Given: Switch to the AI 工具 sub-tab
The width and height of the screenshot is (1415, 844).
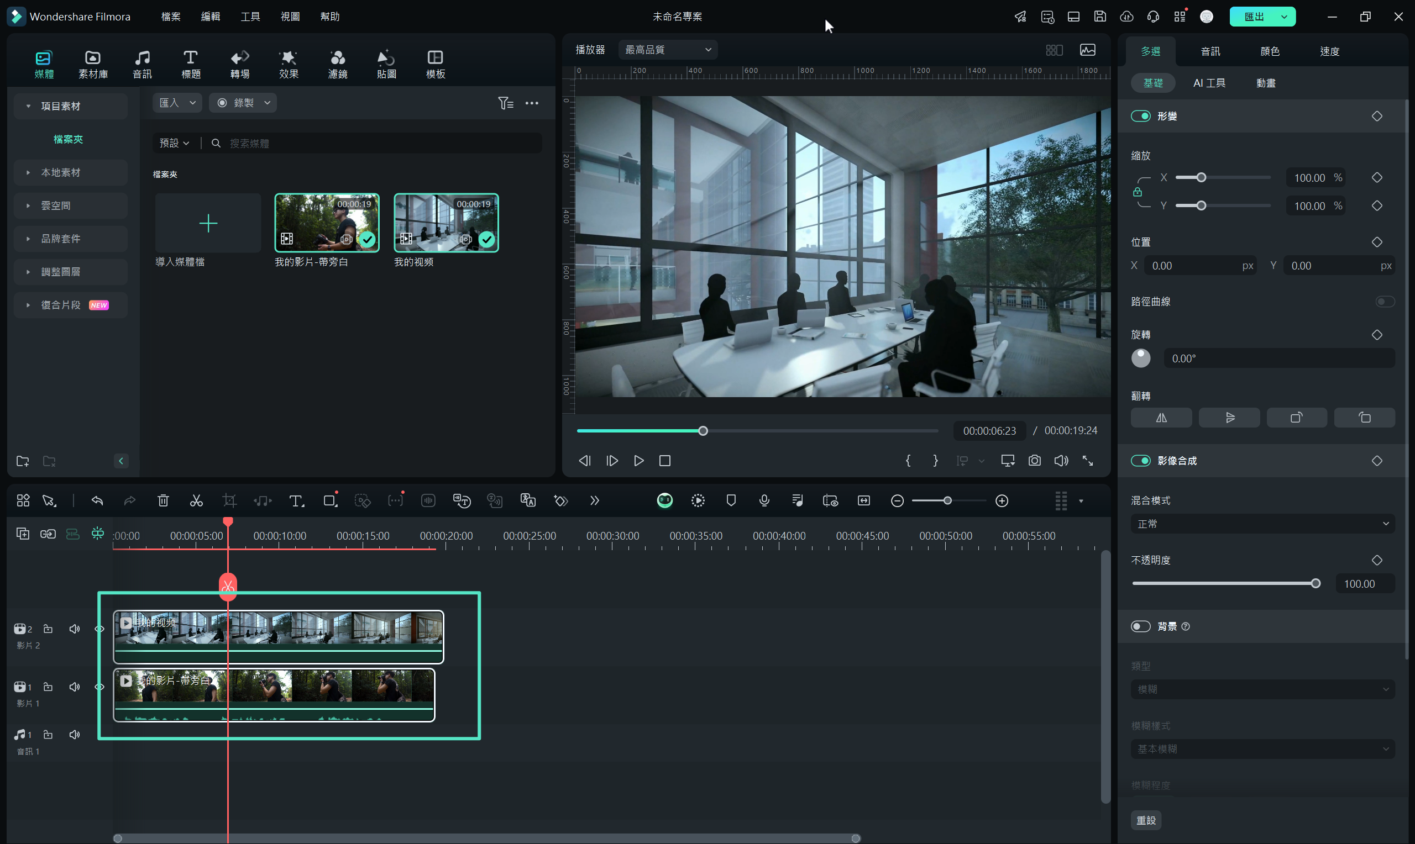Looking at the screenshot, I should point(1209,83).
